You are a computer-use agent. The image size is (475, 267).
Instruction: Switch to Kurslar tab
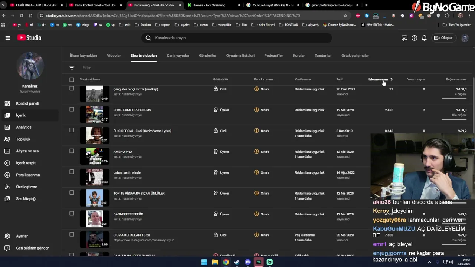click(299, 56)
